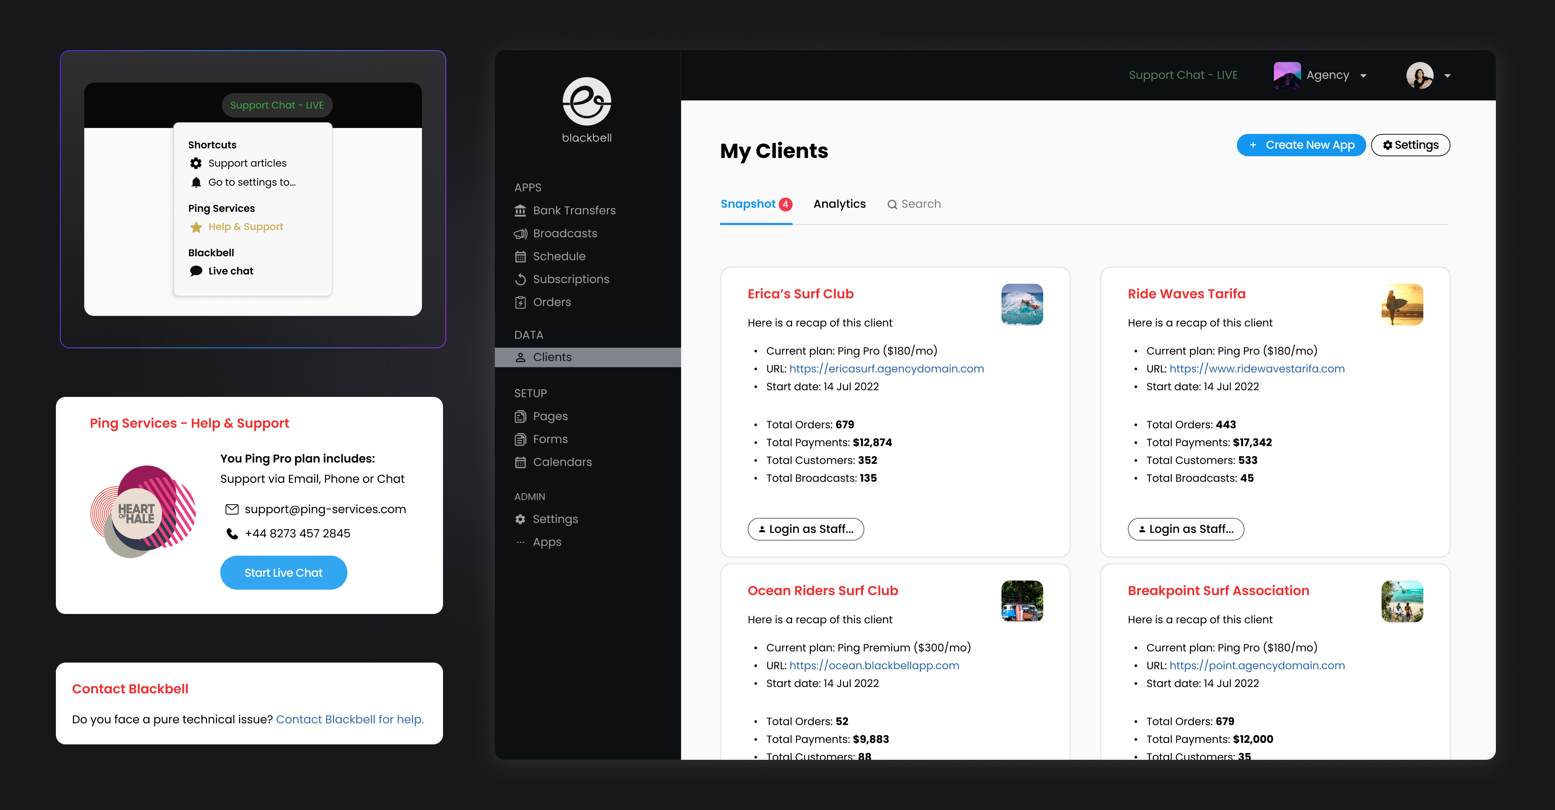The width and height of the screenshot is (1555, 810).
Task: Click the Clients person icon
Action: 520,357
